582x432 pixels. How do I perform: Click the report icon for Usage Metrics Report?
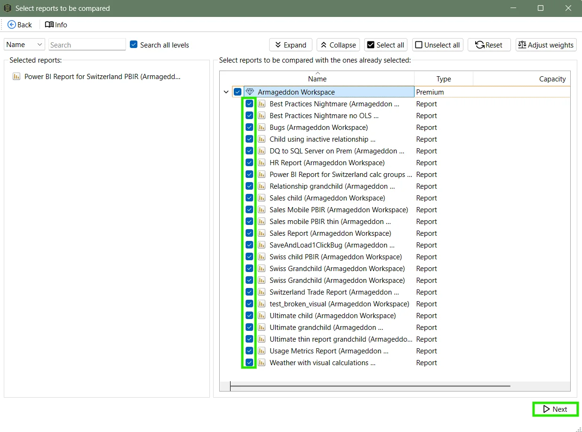(x=262, y=351)
